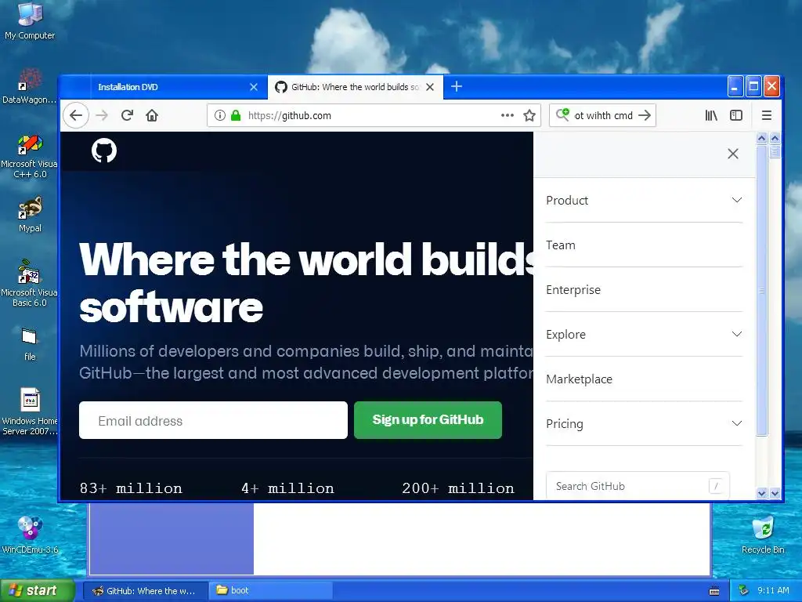Submit the search with the arrow button
The image size is (802, 602).
click(645, 115)
